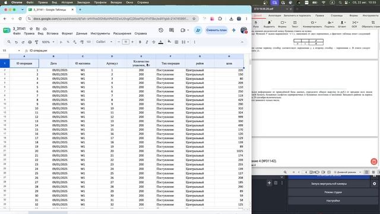
Task: Open the Данные menu in Sheets
Action: [x=81, y=33]
